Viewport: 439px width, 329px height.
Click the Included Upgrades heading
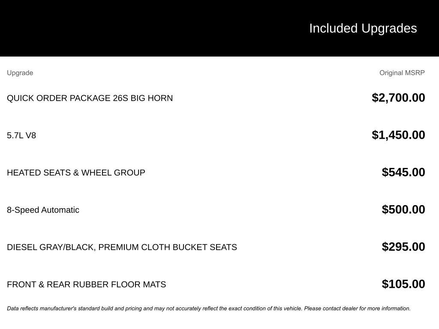pyautogui.click(x=363, y=28)
